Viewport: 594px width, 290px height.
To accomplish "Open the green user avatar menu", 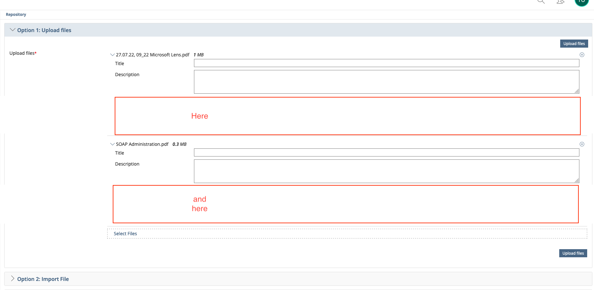I will [581, 2].
